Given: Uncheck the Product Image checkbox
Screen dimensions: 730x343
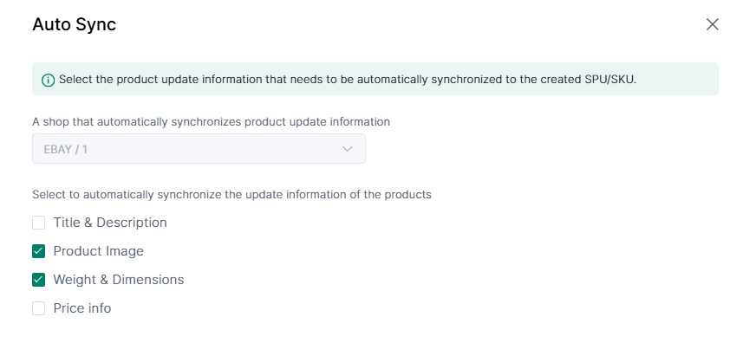Looking at the screenshot, I should point(39,251).
